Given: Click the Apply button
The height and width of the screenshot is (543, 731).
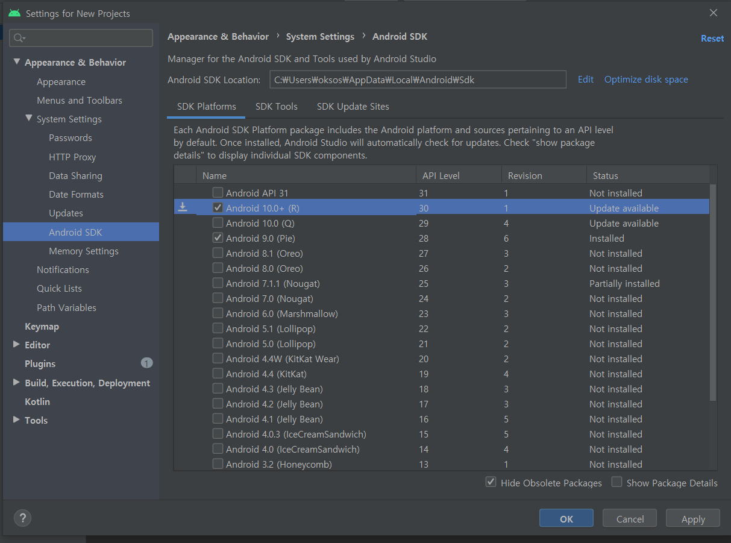Looking at the screenshot, I should click(x=693, y=519).
